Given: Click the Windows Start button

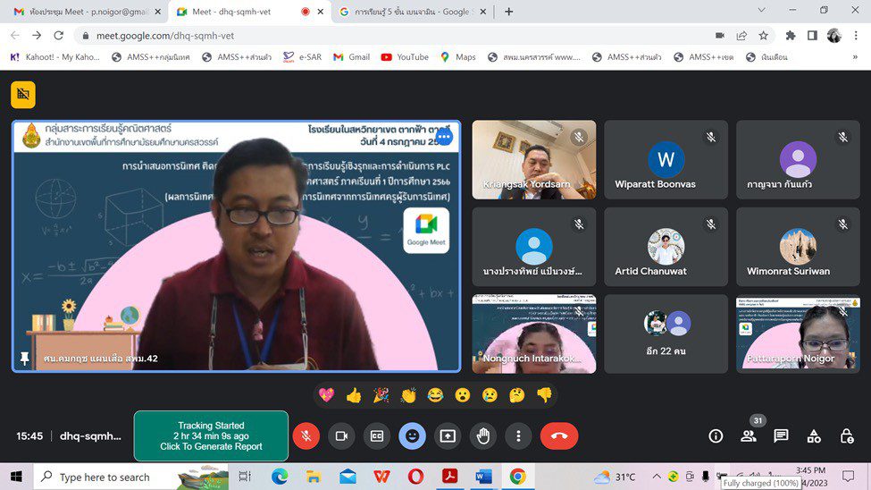Looking at the screenshot, I should [x=16, y=477].
